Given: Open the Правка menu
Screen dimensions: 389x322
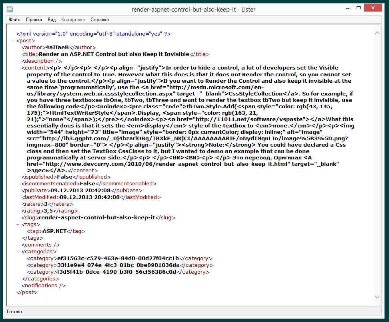Looking at the screenshot, I should click(34, 20).
